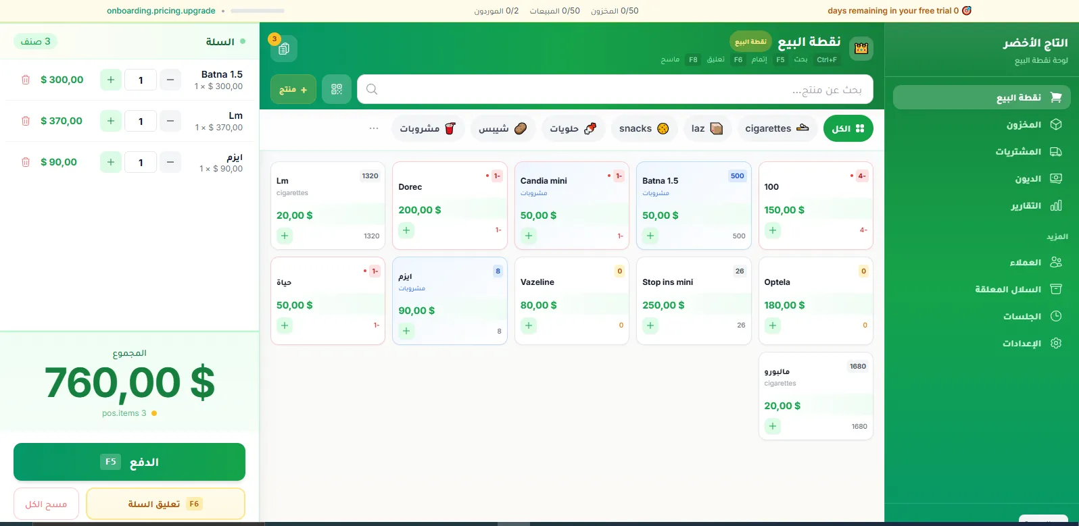Open the Vazeline product card
Image resolution: width=1079 pixels, height=526 pixels.
click(572, 300)
